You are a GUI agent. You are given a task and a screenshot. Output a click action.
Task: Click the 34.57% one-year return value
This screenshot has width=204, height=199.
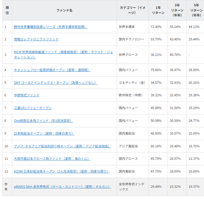pos(156,83)
